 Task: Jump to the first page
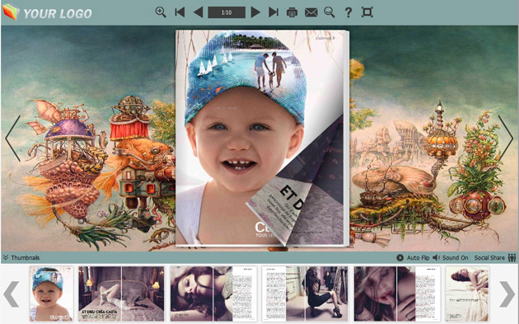click(180, 12)
